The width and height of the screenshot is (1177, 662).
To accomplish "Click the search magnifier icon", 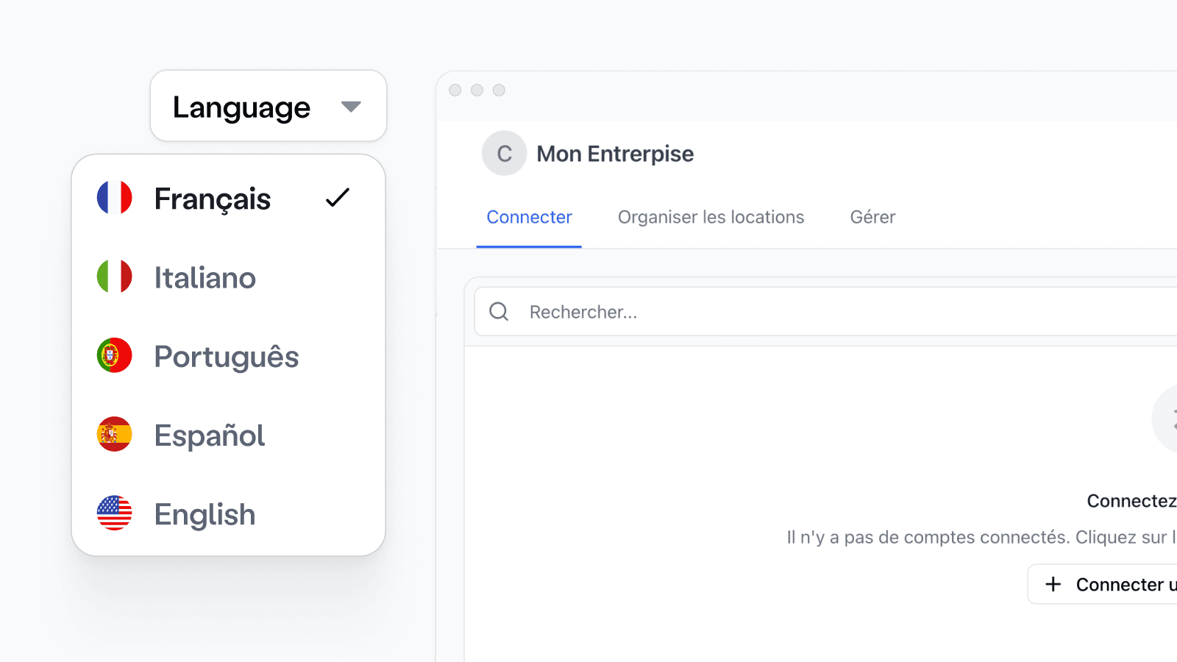I will click(499, 312).
